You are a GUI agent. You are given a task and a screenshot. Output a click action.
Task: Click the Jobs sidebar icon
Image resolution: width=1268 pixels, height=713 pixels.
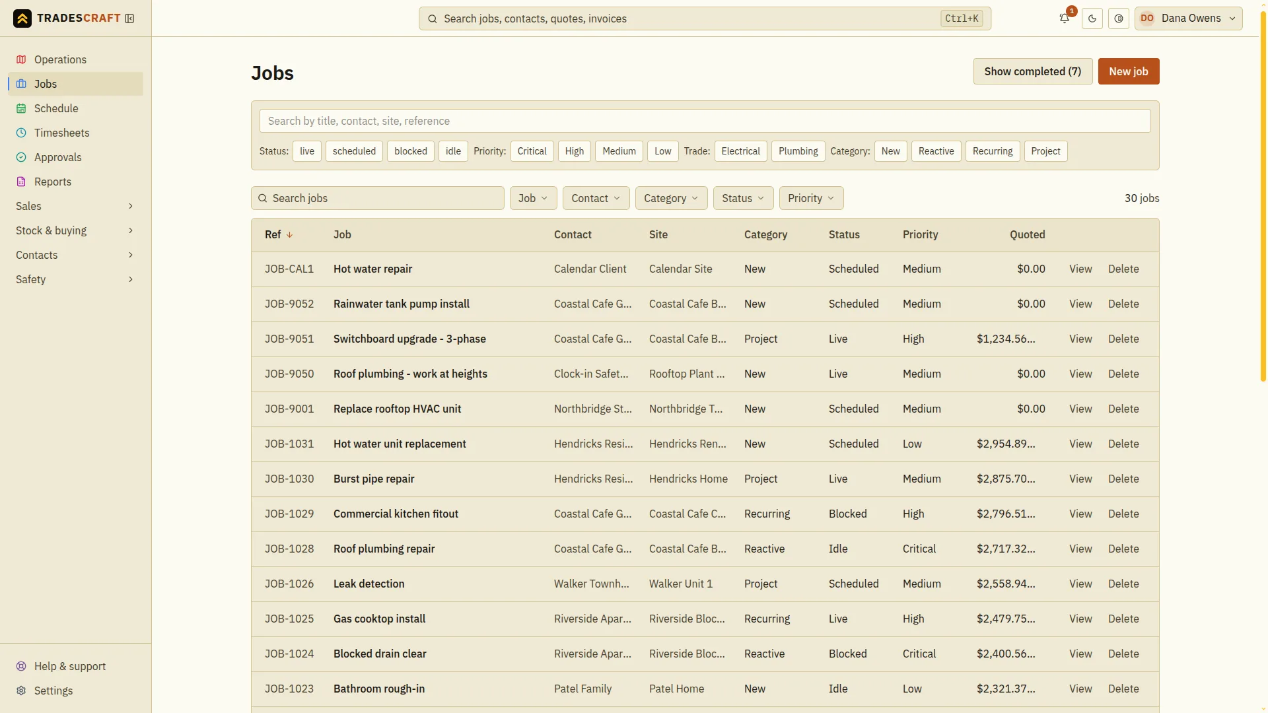pos(21,84)
